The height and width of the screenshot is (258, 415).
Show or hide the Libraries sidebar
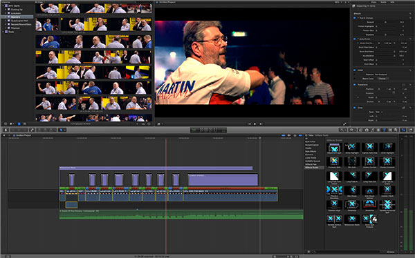pyautogui.click(x=6, y=123)
